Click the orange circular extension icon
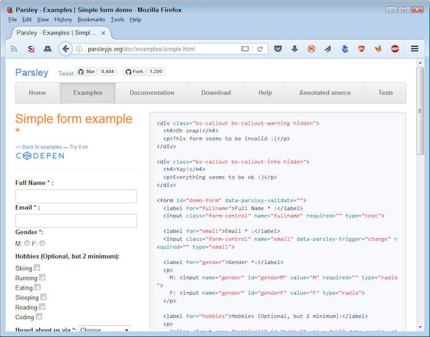This screenshot has height=337, width=430. pyautogui.click(x=311, y=49)
